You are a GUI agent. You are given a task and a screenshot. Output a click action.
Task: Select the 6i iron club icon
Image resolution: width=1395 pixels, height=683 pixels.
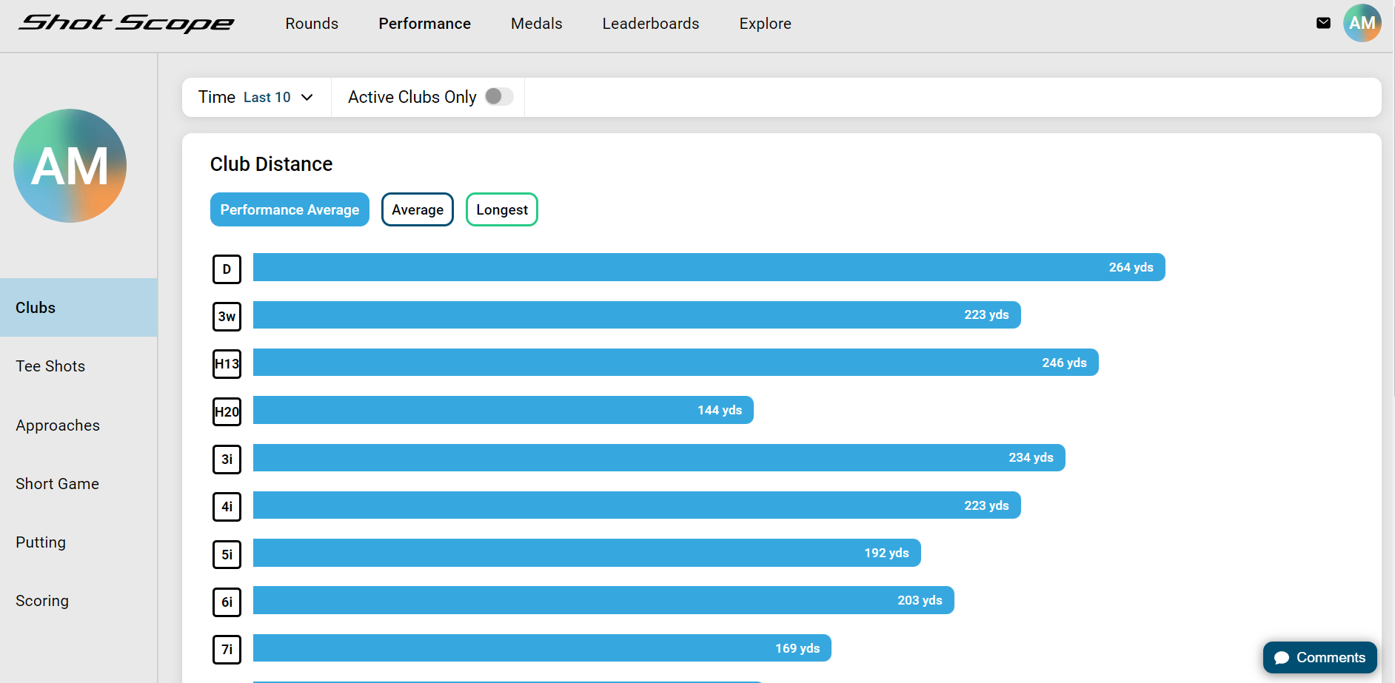[227, 602]
